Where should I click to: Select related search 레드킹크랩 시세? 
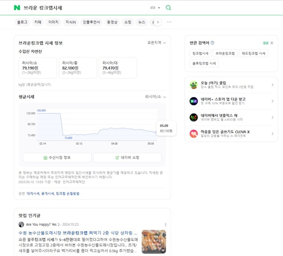click(x=253, y=53)
